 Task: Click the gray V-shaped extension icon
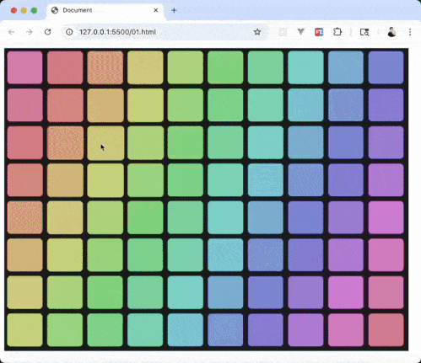[300, 32]
